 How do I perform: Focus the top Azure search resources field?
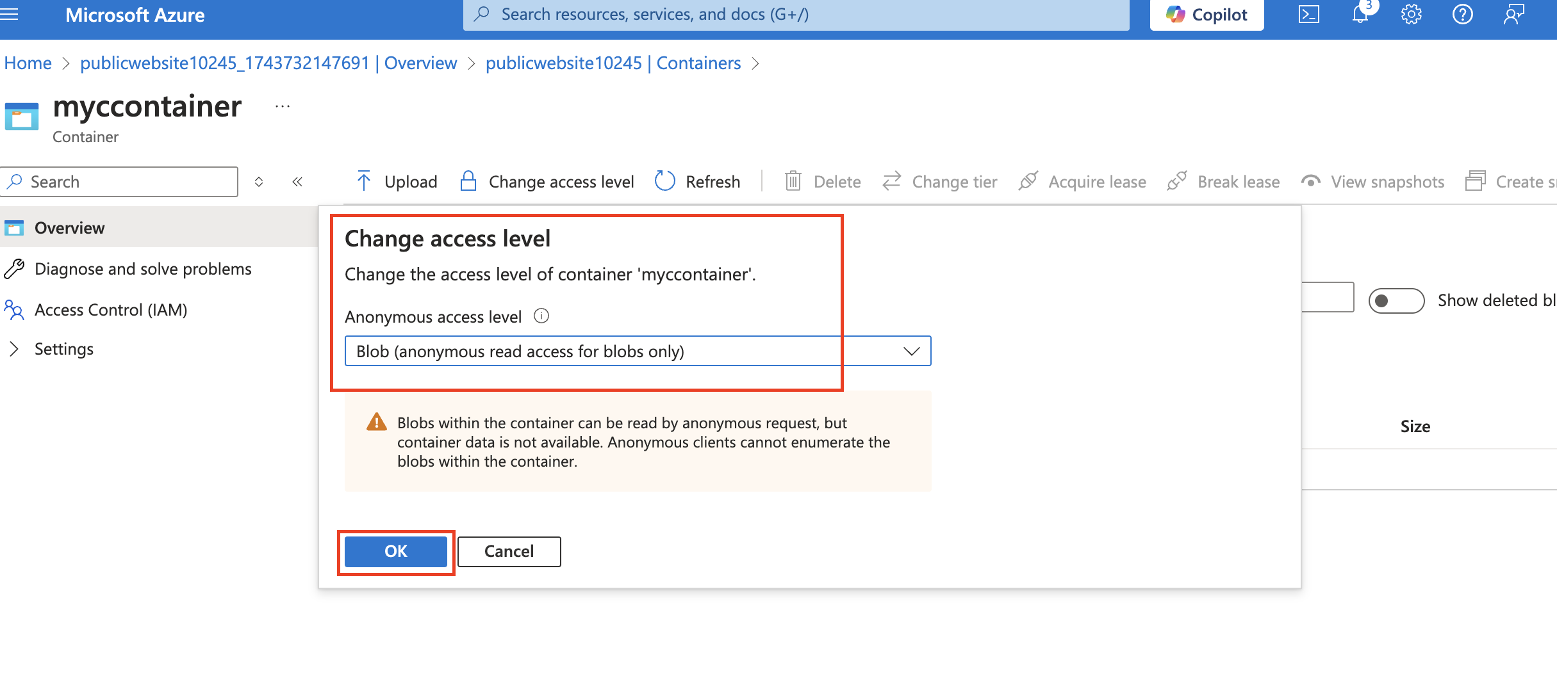pos(796,15)
